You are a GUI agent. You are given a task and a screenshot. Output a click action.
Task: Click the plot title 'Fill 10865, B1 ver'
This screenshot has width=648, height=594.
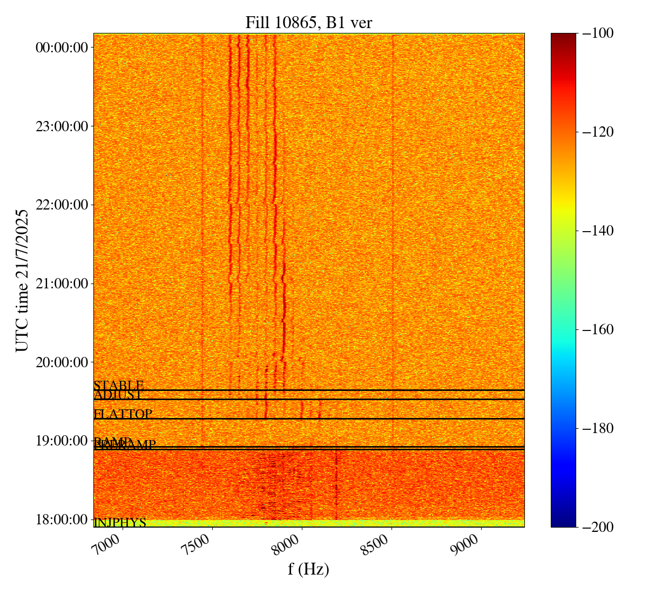[x=308, y=22]
